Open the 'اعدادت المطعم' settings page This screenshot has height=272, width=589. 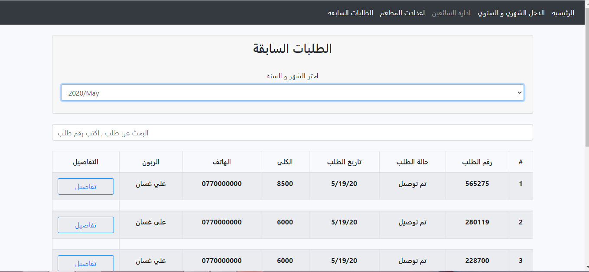pyautogui.click(x=402, y=13)
